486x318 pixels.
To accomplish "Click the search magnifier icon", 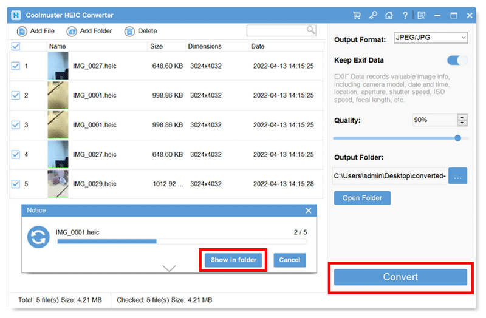I will (310, 30).
